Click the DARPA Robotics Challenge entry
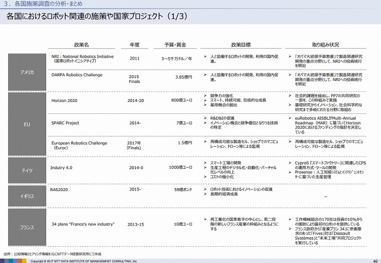This screenshot has height=263, width=381. pyautogui.click(x=76, y=74)
